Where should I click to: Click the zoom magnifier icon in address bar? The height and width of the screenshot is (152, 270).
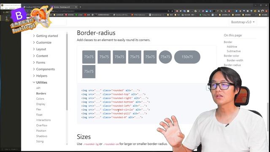point(168,11)
